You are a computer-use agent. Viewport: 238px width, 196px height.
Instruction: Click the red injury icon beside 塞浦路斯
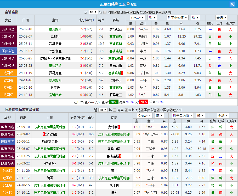[x=122, y=59]
